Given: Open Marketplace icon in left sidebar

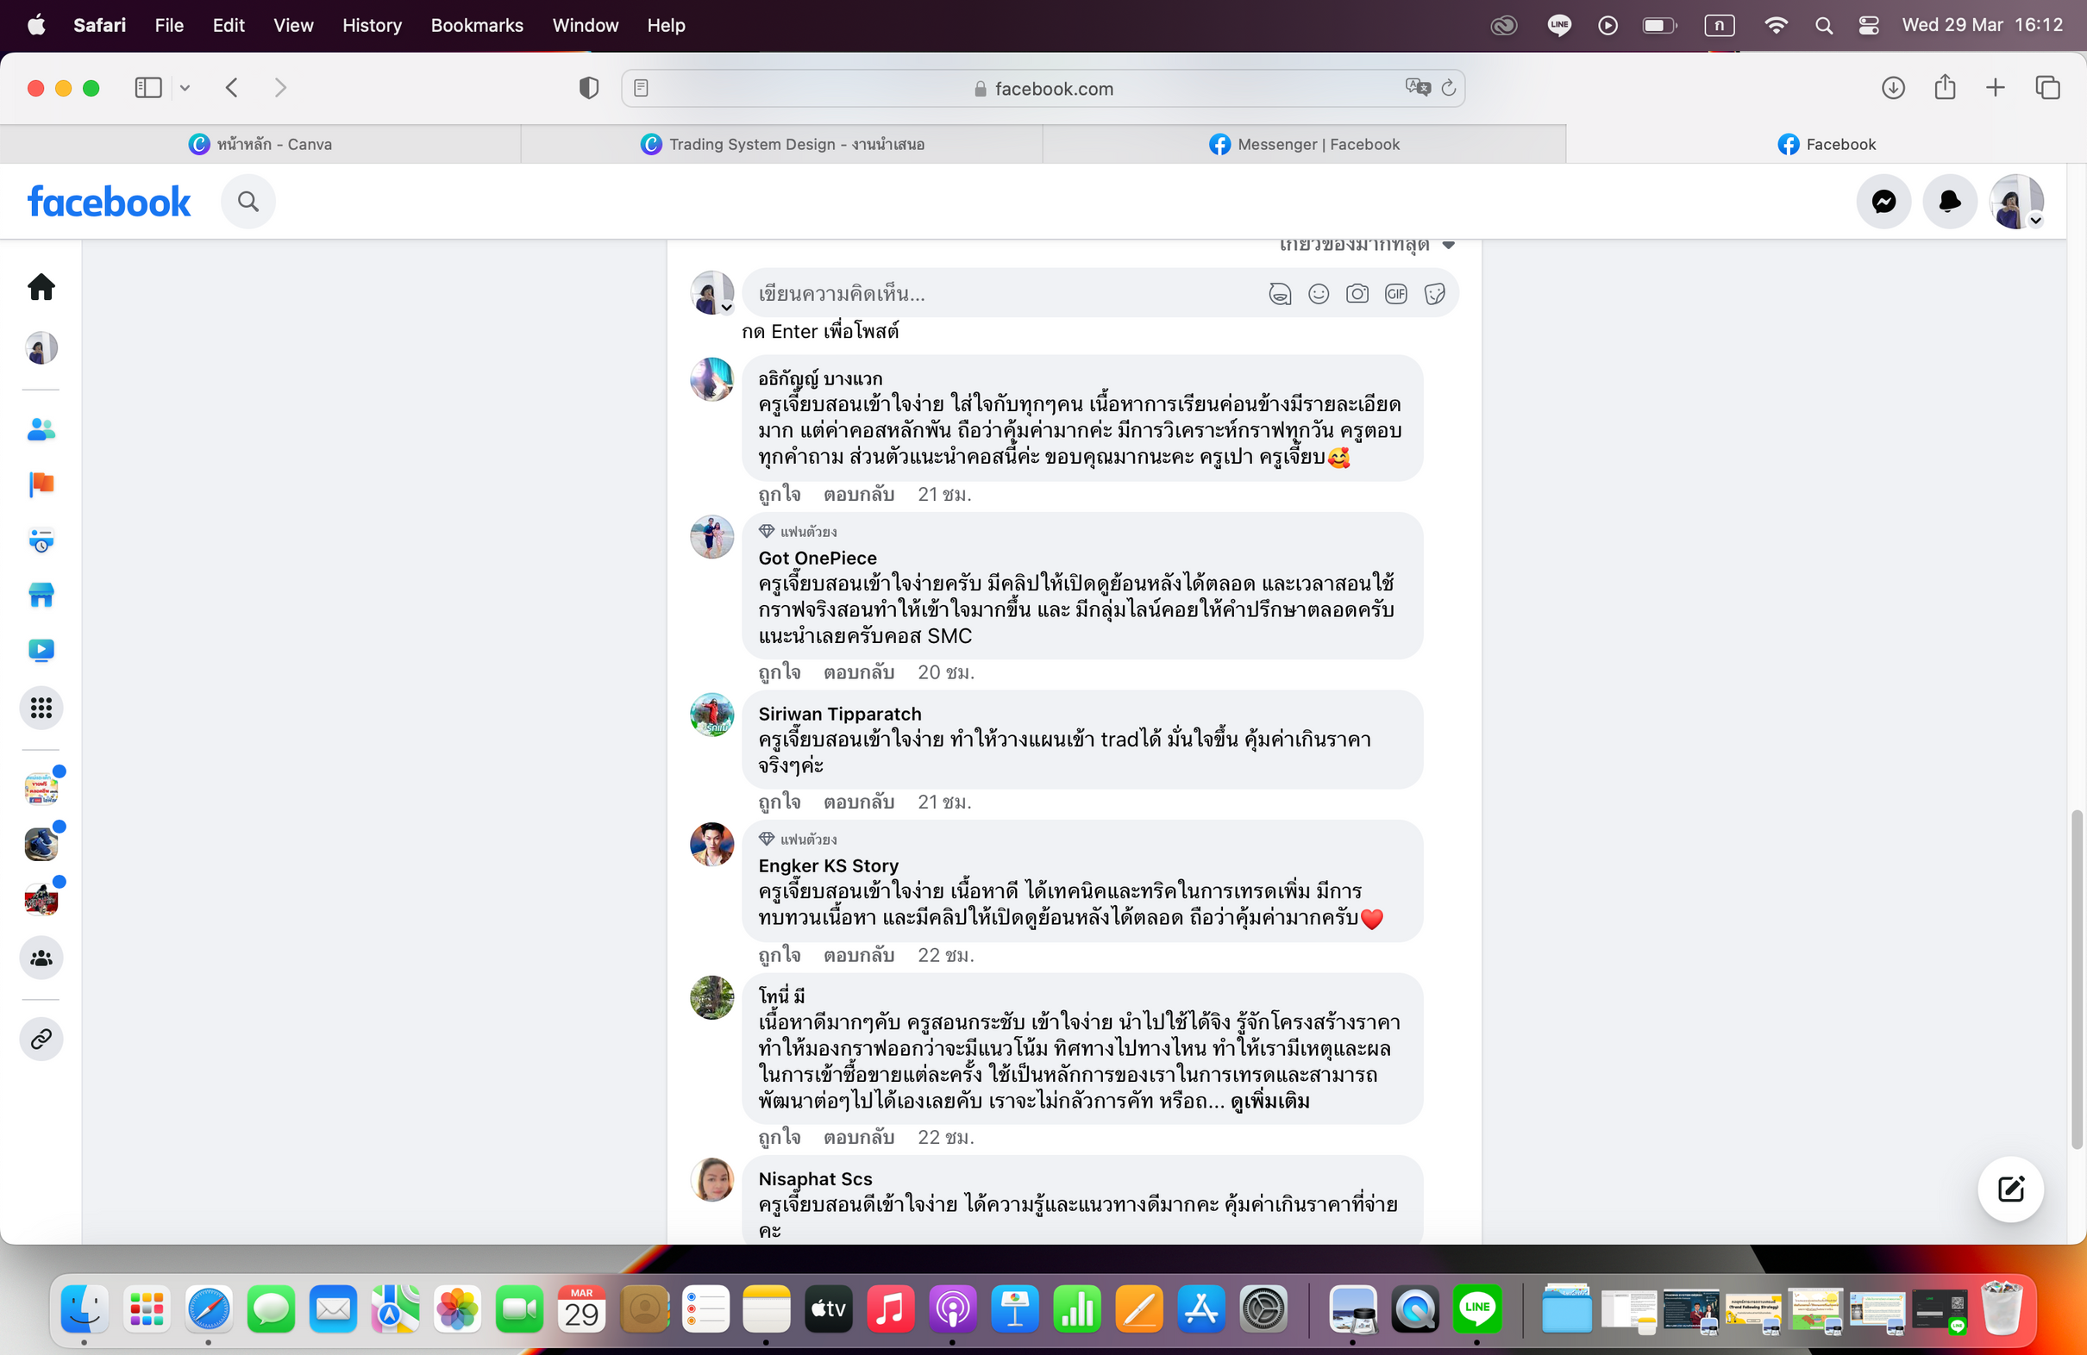Looking at the screenshot, I should tap(41, 595).
